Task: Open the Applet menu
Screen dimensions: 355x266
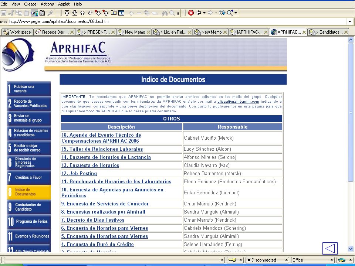Action: point(64,4)
